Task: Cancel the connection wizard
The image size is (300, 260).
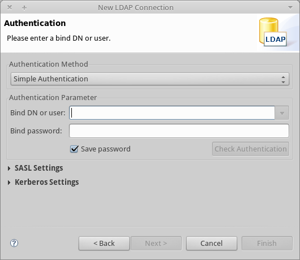Action: (212, 244)
